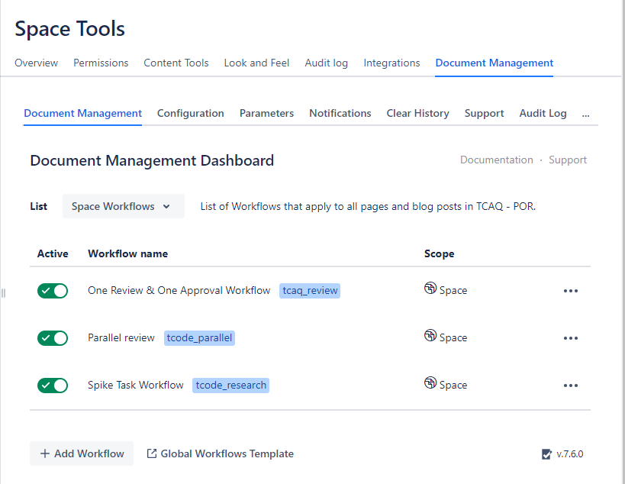Click the Parallel review workflow name
Image resolution: width=625 pixels, height=484 pixels.
(x=121, y=337)
